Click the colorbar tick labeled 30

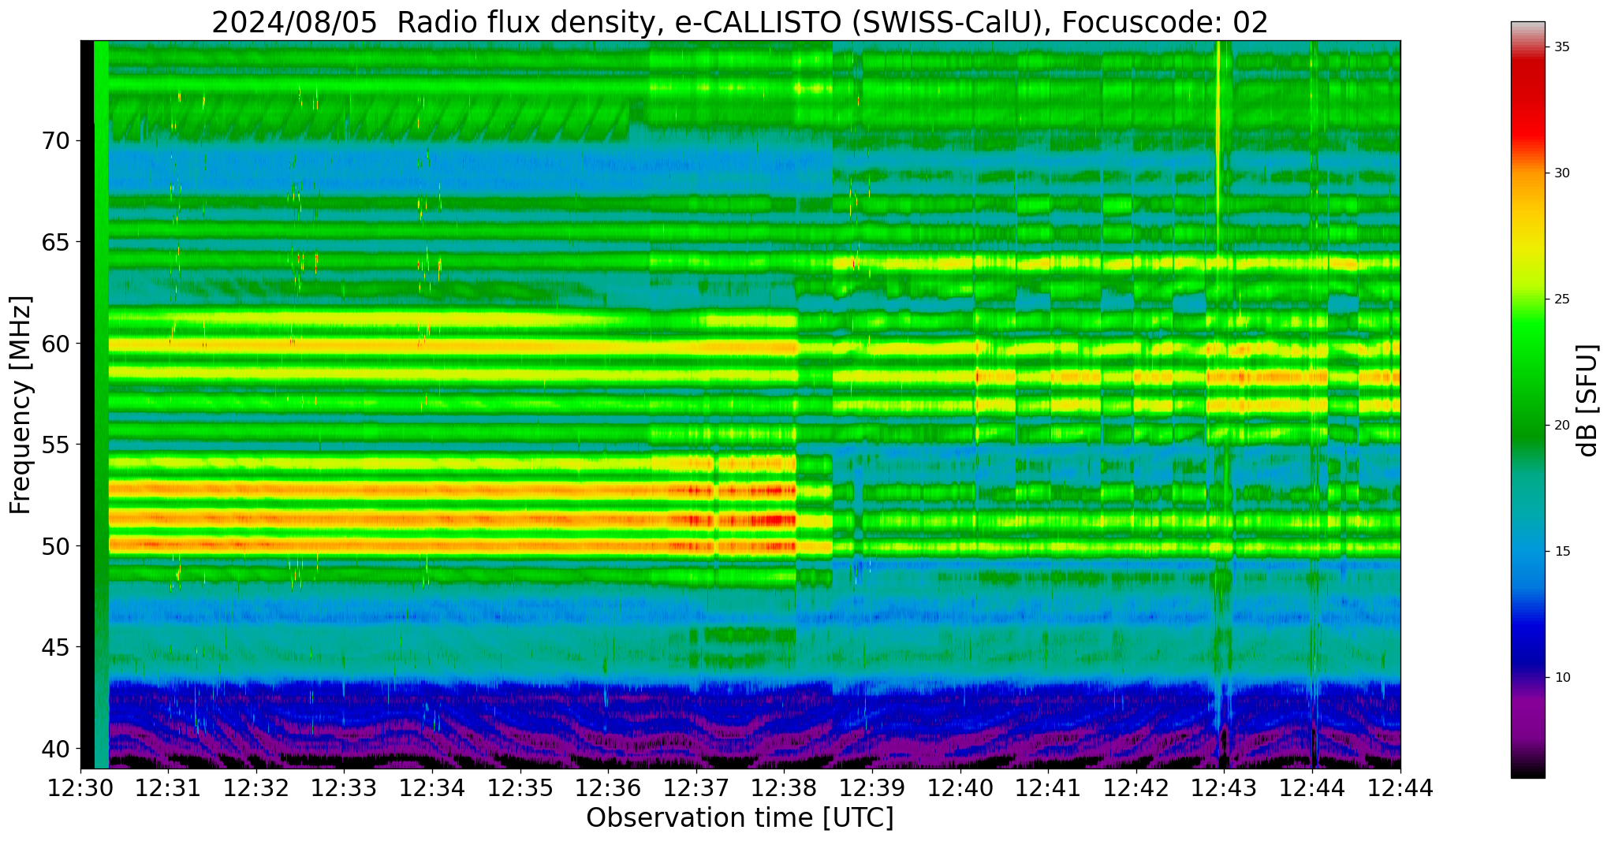point(1561,173)
